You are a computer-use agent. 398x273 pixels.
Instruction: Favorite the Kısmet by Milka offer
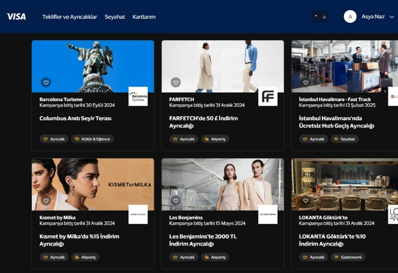[x=46, y=201]
